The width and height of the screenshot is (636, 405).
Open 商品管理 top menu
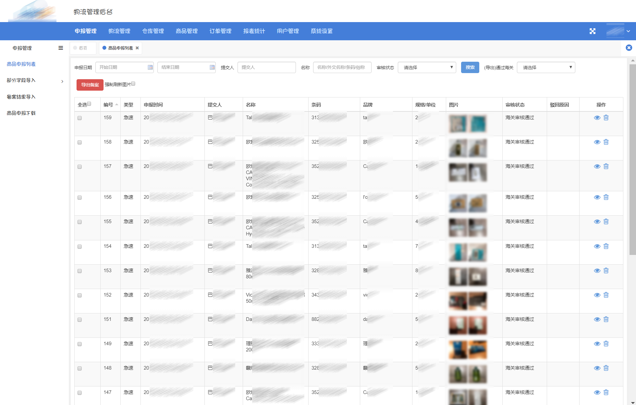(x=187, y=31)
